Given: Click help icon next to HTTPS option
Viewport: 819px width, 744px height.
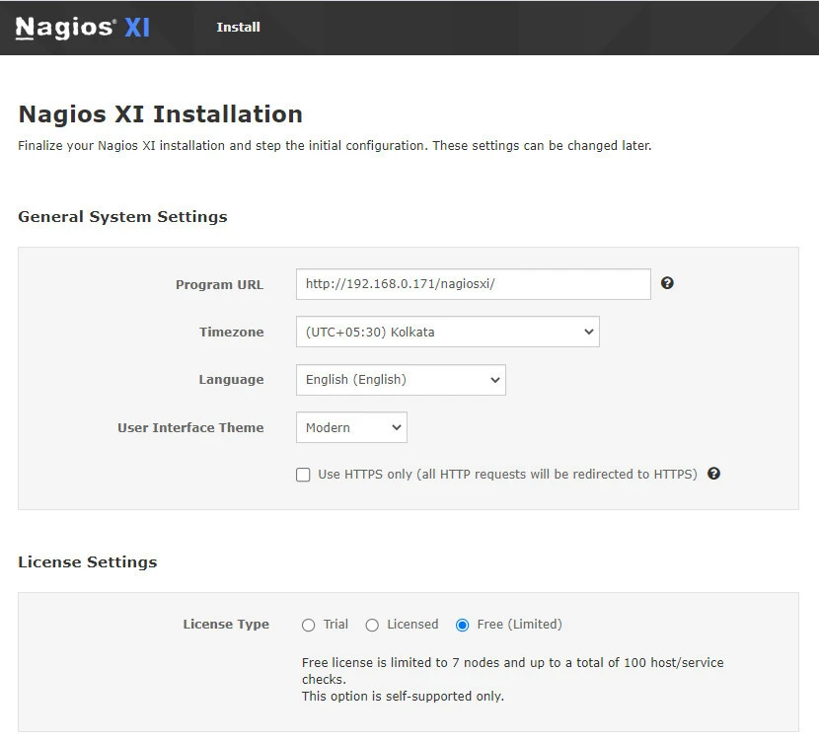Looking at the screenshot, I should tap(713, 474).
